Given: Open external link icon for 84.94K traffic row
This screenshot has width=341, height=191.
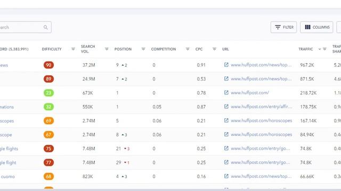Looking at the screenshot, I should (226, 134).
